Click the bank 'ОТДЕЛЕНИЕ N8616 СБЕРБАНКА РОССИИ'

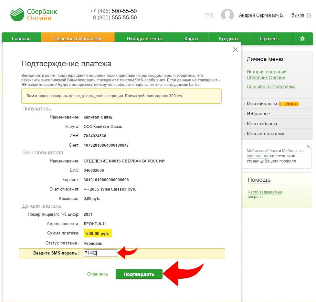coord(124,161)
